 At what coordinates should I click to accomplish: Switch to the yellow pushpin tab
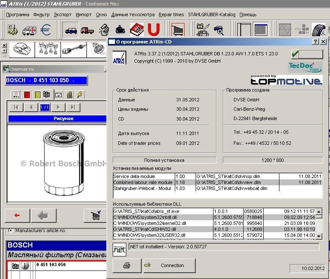(x=80, y=95)
